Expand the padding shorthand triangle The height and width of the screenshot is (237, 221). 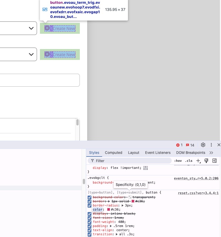click(x=111, y=226)
